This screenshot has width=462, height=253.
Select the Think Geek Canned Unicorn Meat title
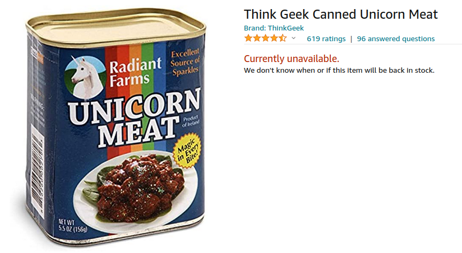tap(341, 14)
